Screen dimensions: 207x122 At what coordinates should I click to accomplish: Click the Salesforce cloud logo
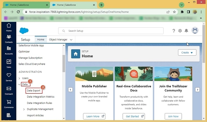pyautogui.click(x=24, y=31)
